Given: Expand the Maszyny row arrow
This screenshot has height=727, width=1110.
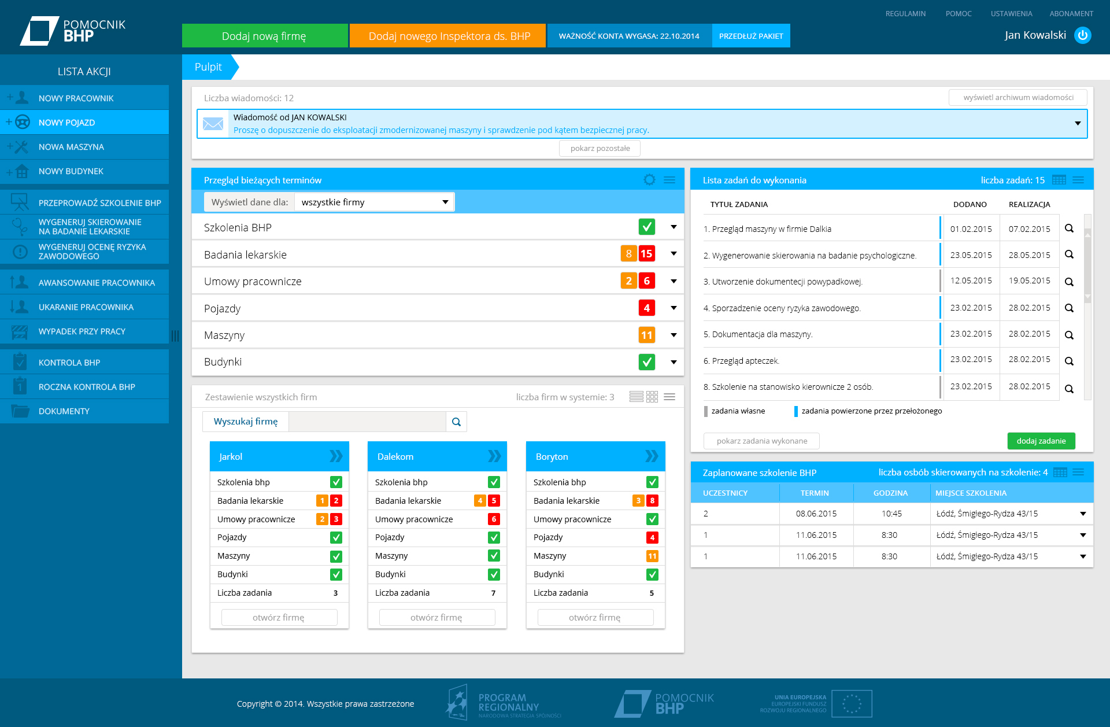Looking at the screenshot, I should pos(674,335).
